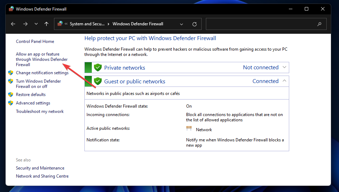Open Restore defaults link
This screenshot has width=339, height=192.
(x=31, y=95)
